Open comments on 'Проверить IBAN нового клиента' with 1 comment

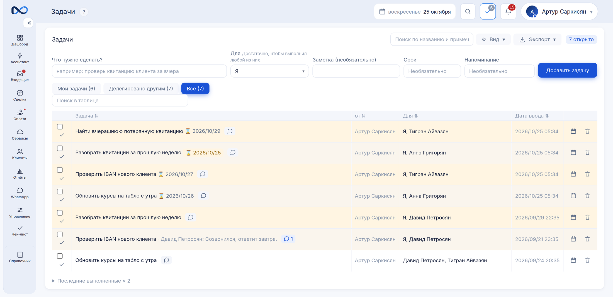pos(288,239)
